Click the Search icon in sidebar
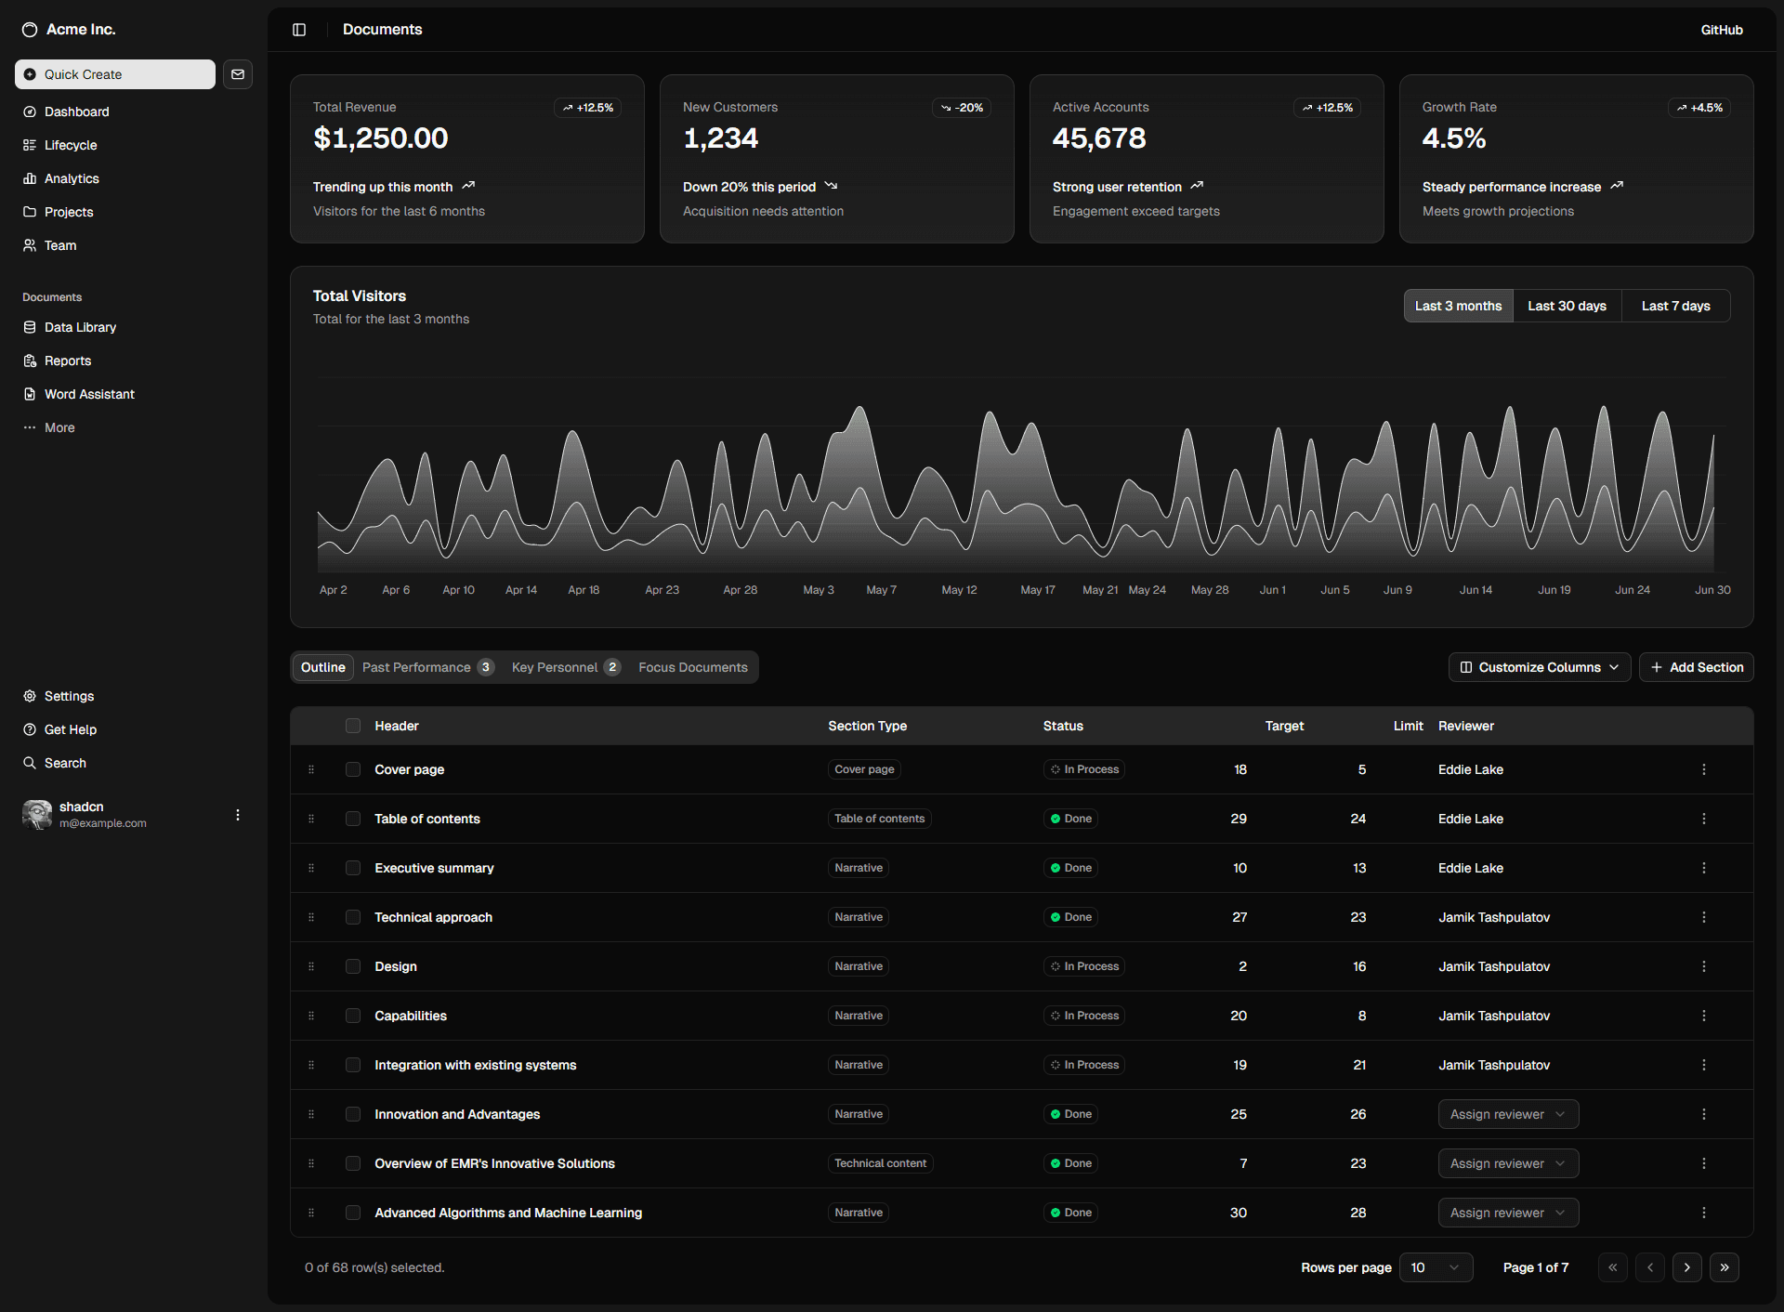1784x1312 pixels. (x=65, y=763)
